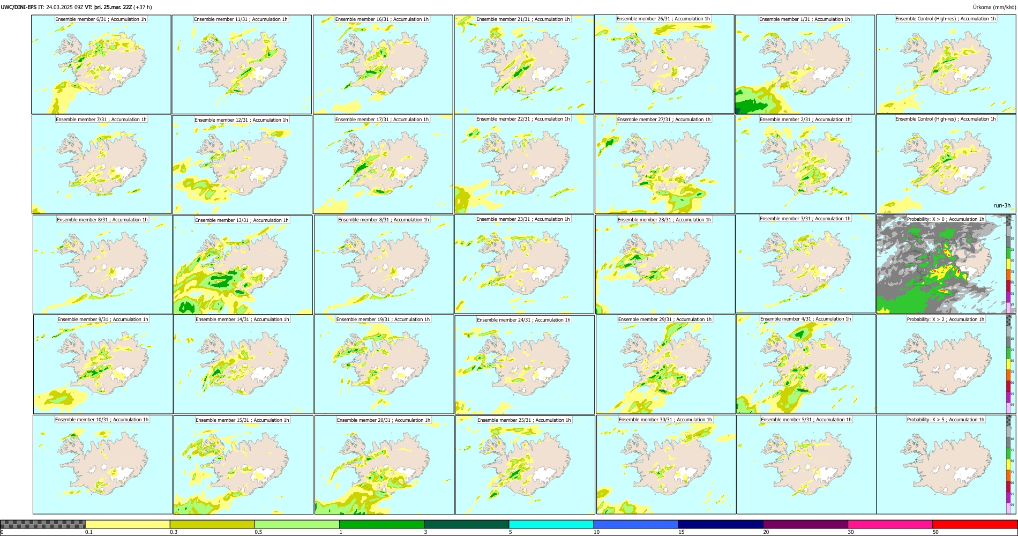Click the 'Ensemble member 22/31 ; Accumulation 1h' label
Screen dimensions: 1018x536
pyautogui.click(x=523, y=119)
